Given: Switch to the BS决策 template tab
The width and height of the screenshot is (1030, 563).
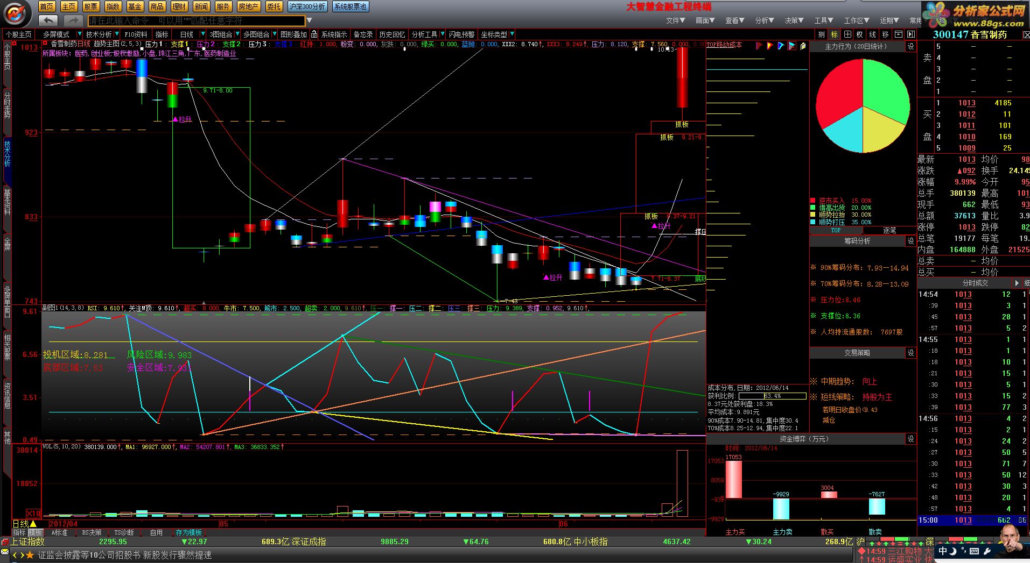Looking at the screenshot, I should point(92,532).
